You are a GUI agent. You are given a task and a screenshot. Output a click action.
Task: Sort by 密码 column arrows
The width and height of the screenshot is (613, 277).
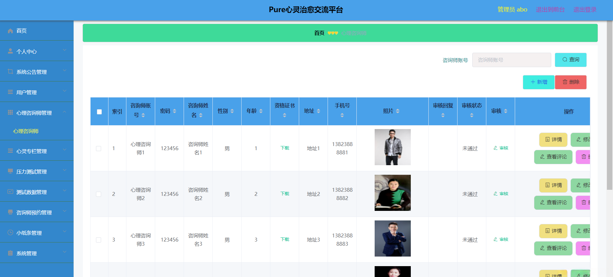tap(174, 111)
